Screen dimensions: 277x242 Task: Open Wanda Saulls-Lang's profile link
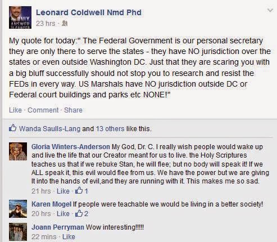pyautogui.click(x=49, y=129)
